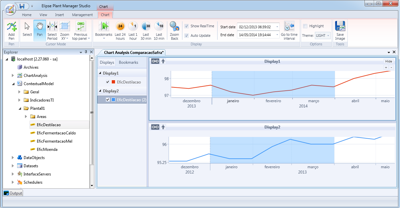This screenshot has width=400, height=208.
Task: Disable the Show RealTime checkbox
Action: click(x=187, y=26)
